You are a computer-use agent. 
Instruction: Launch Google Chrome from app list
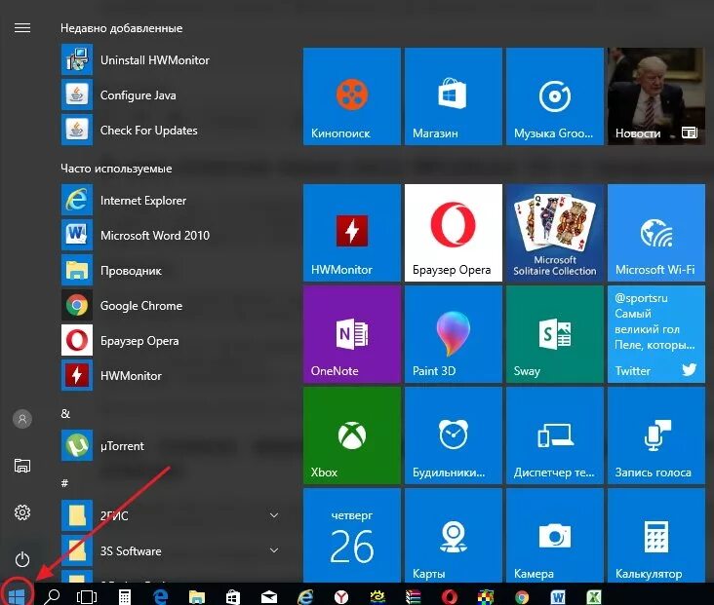tap(122, 306)
